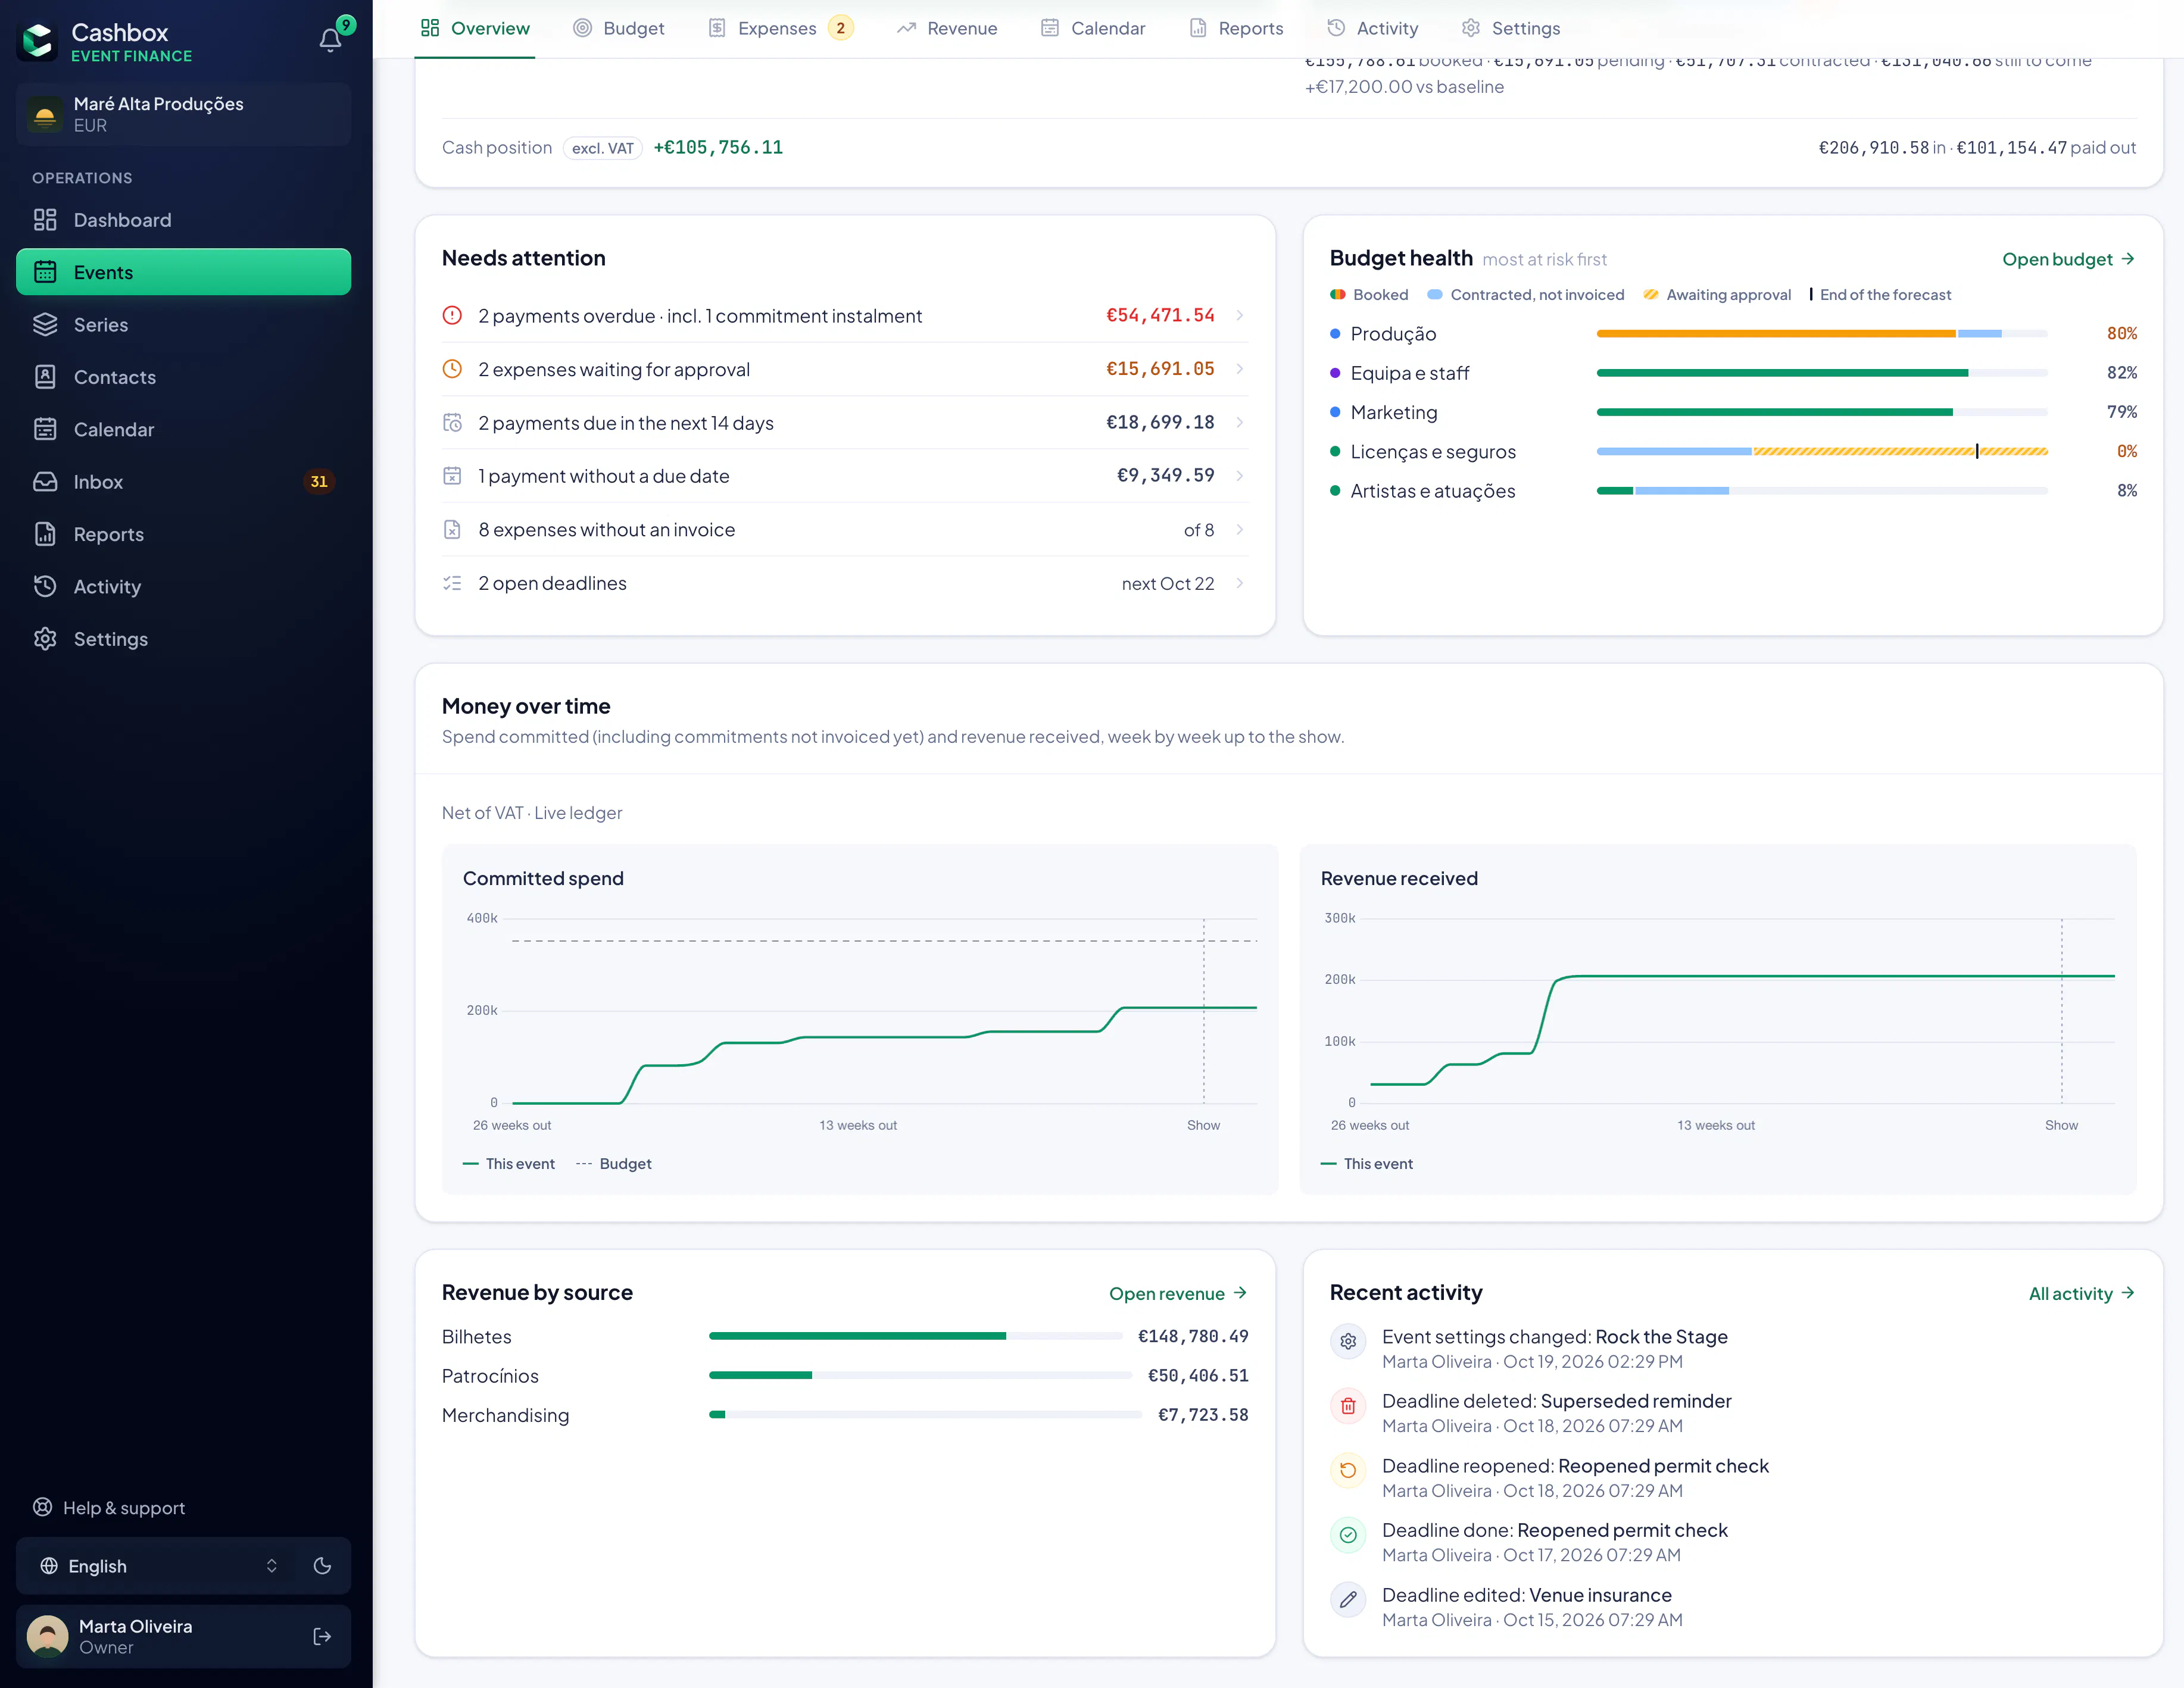Click the Open budget link
Screen dimensions: 2184x1688
(2068, 259)
